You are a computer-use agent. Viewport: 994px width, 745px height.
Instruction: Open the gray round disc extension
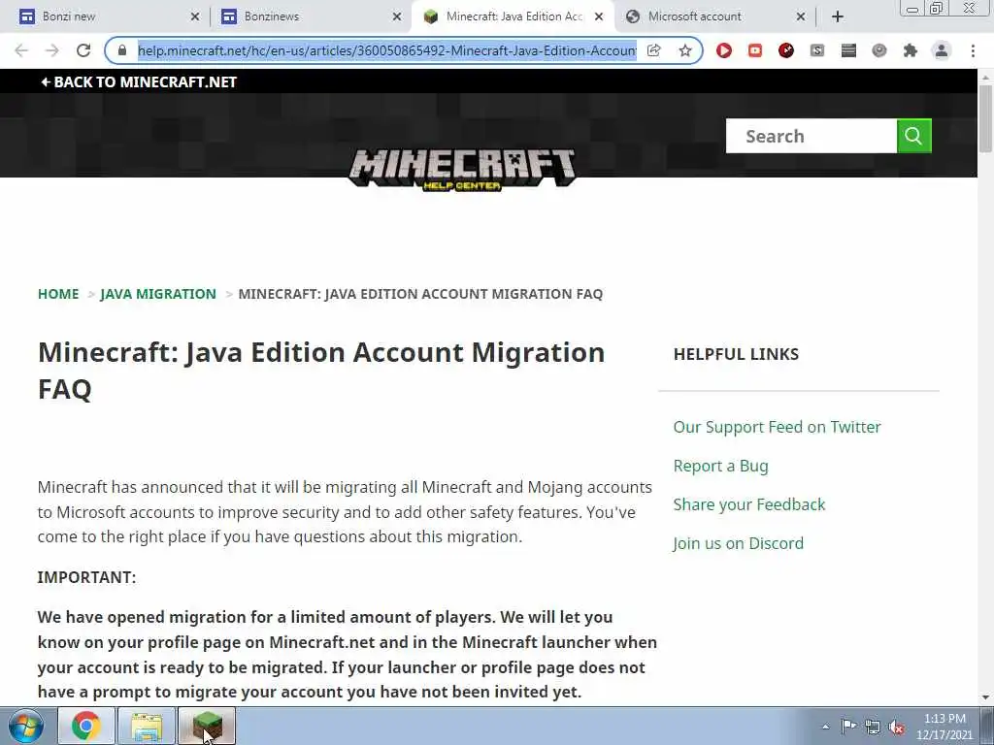pyautogui.click(x=879, y=50)
